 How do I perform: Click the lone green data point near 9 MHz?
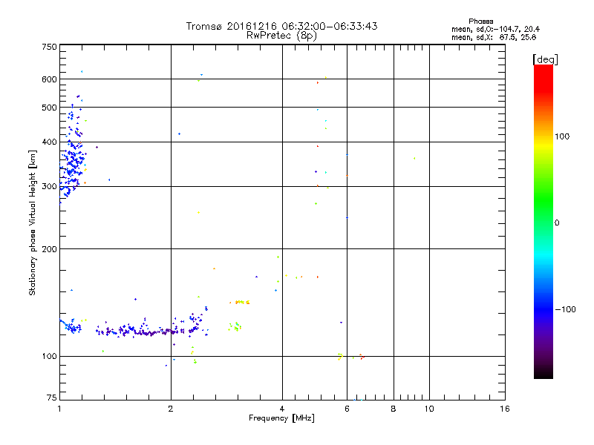(x=414, y=158)
